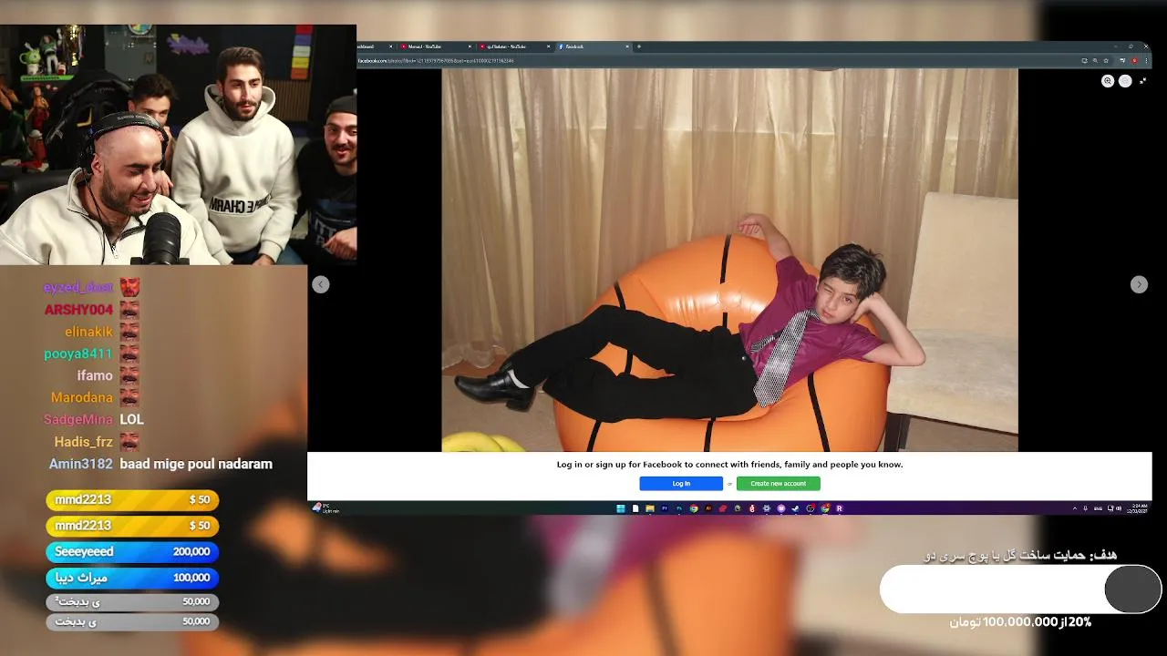Click chat message "baad mige poul nadaram"
The width and height of the screenshot is (1167, 656).
pyautogui.click(x=196, y=464)
